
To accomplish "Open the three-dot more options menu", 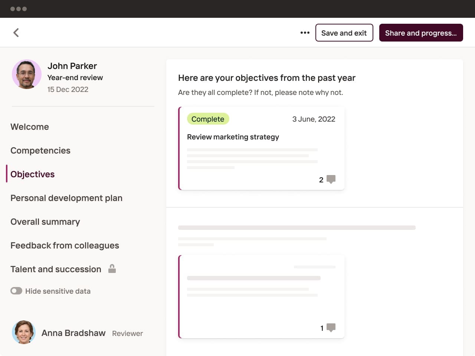I will (305, 33).
